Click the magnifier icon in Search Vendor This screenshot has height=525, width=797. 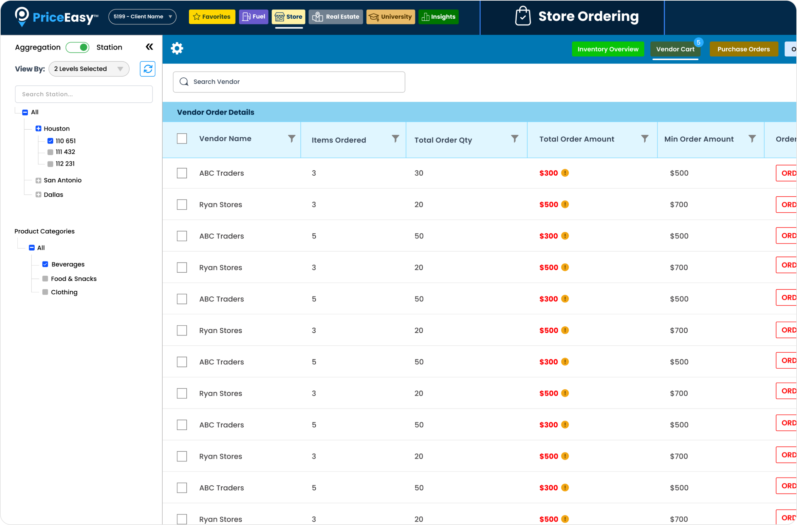184,82
